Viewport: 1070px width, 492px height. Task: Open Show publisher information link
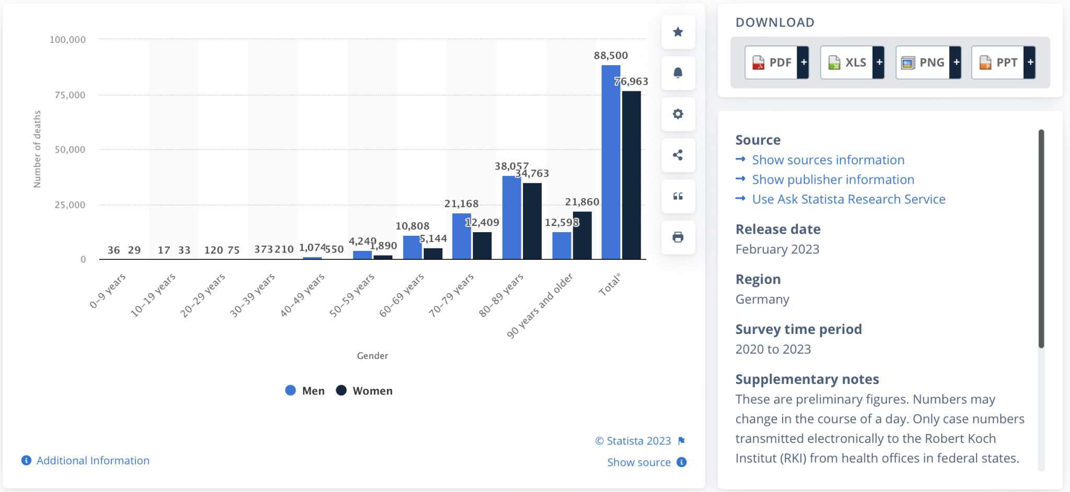[833, 179]
